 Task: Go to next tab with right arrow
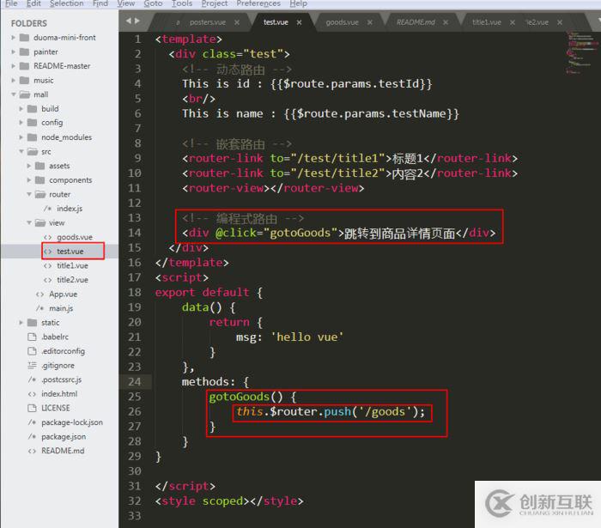pos(137,21)
